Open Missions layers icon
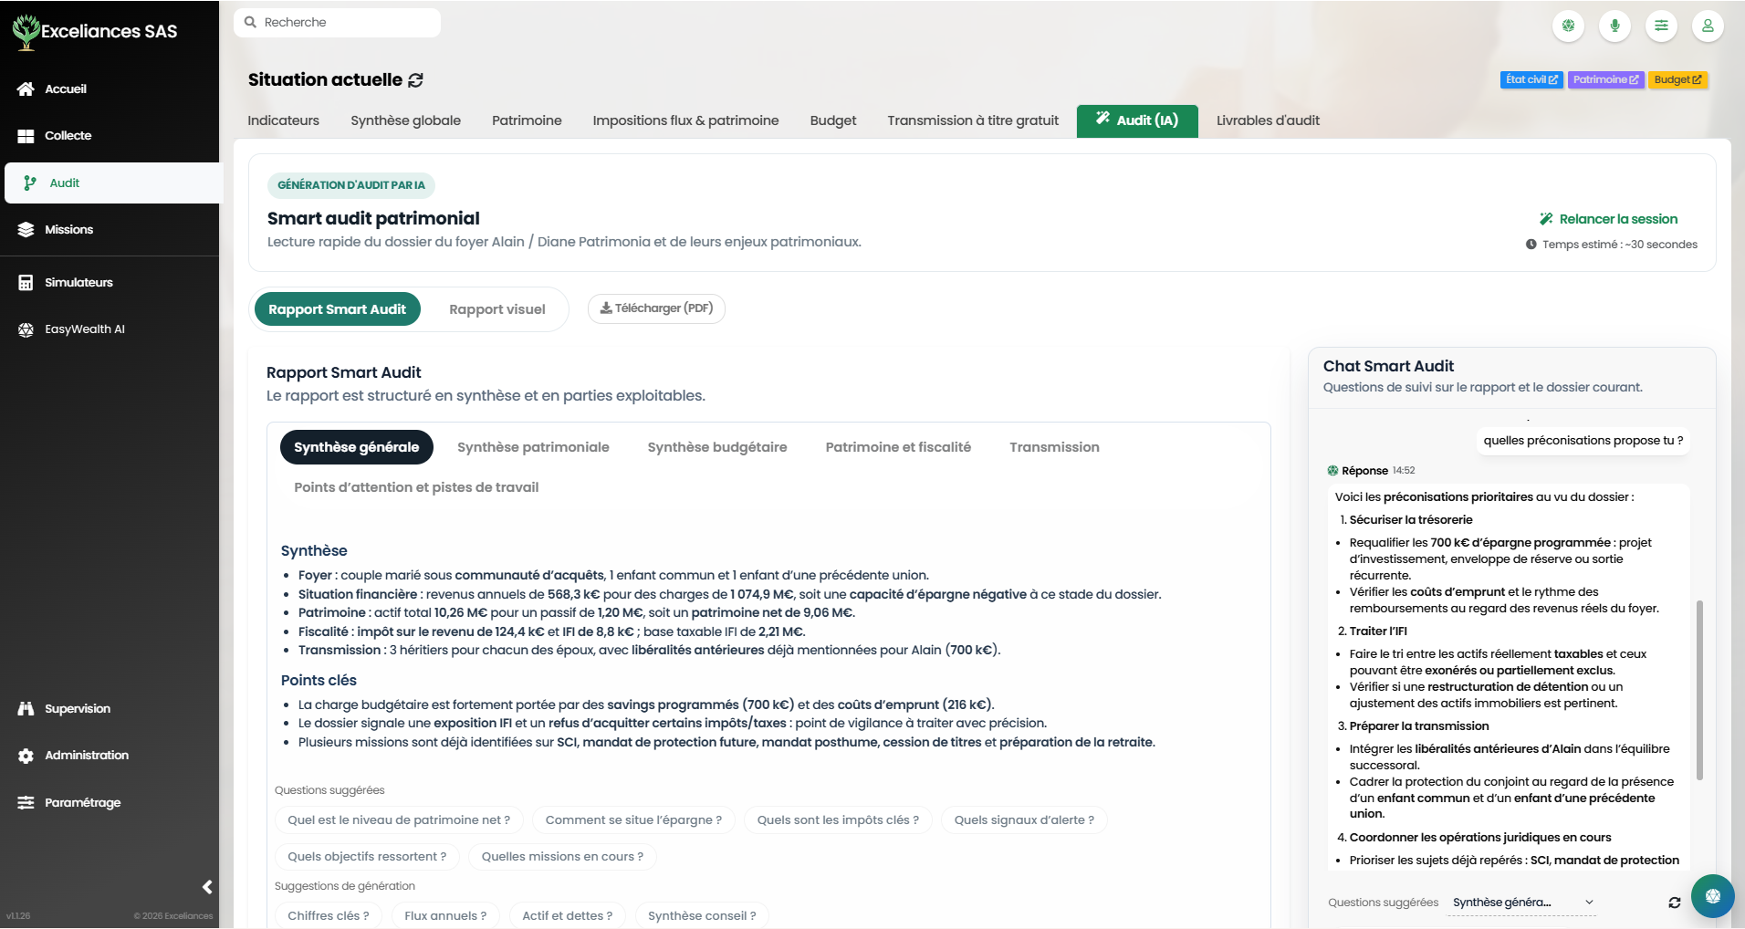The image size is (1745, 929). [26, 229]
